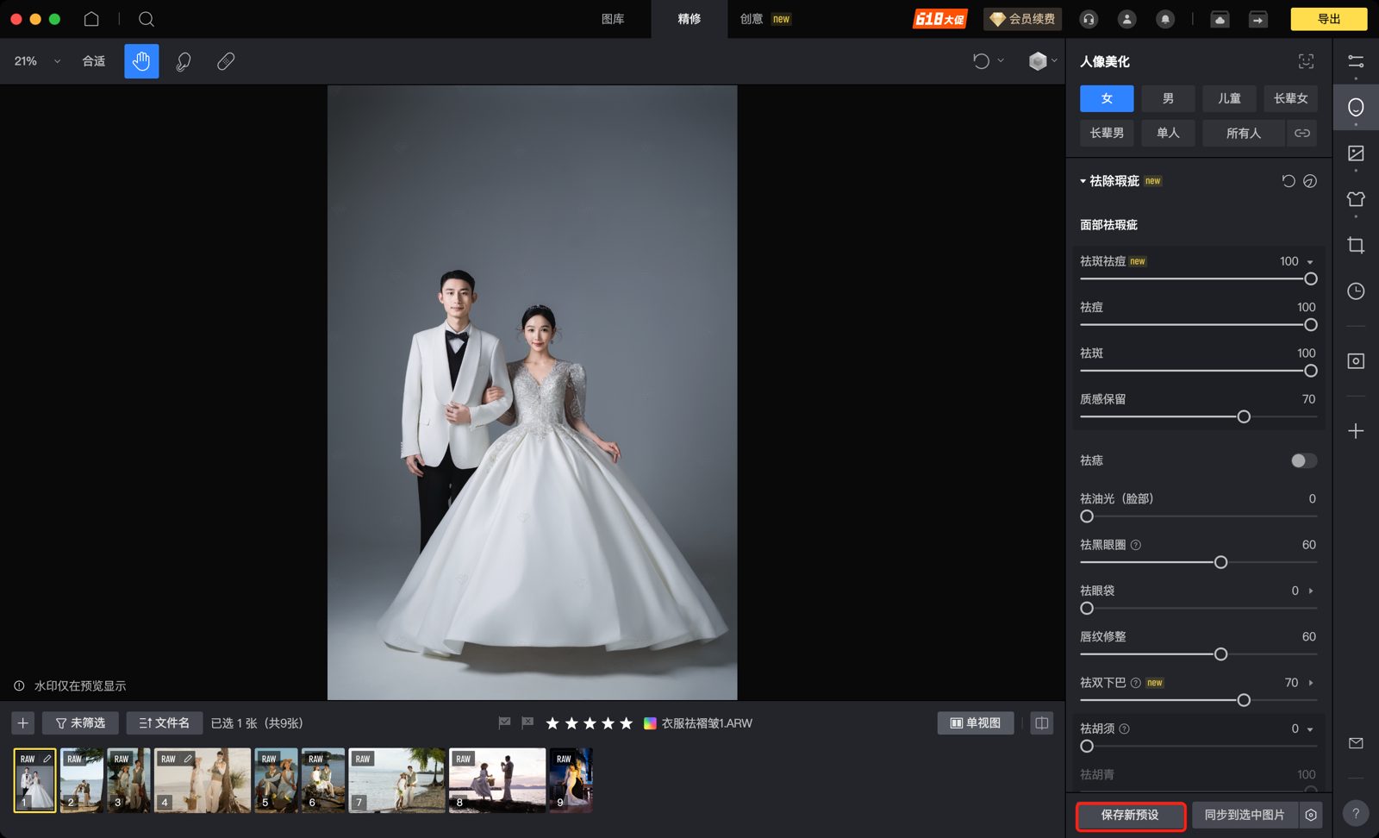Click the search magnifier icon
Screen dimensions: 1379x838
click(147, 19)
